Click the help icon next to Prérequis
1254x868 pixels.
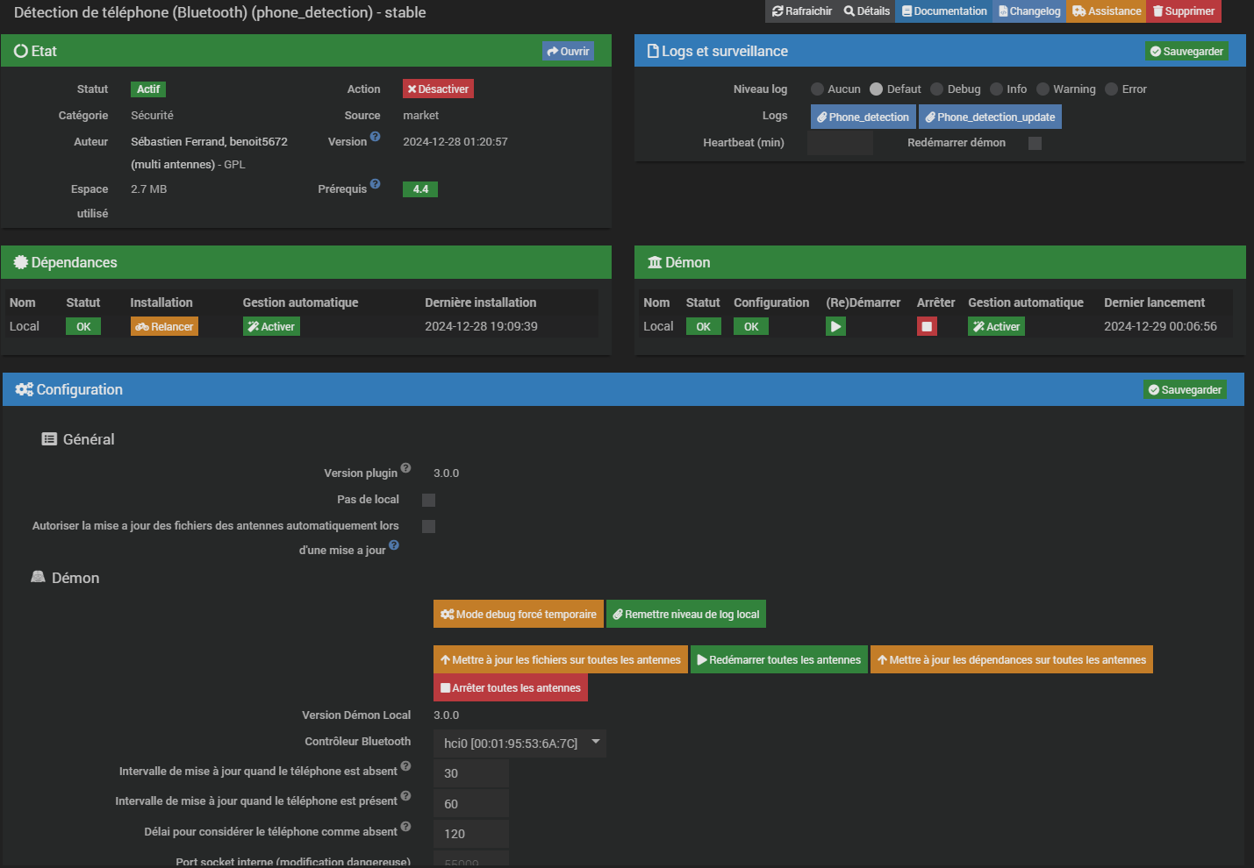(376, 184)
